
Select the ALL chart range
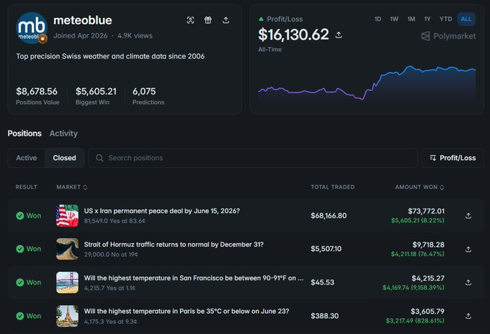tap(466, 19)
